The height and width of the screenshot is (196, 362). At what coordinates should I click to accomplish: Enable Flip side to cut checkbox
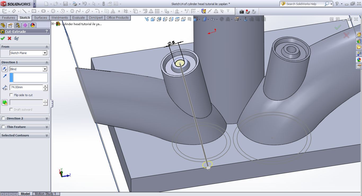click(11, 95)
